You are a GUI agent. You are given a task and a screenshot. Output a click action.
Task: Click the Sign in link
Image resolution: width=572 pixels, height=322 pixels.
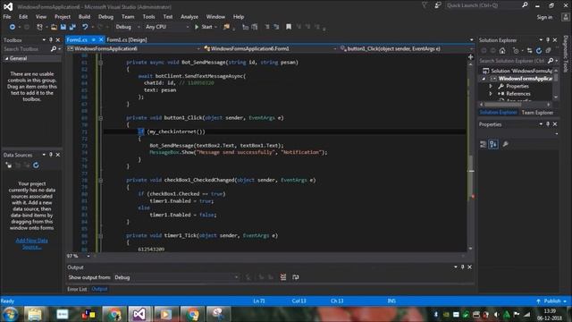(544, 17)
